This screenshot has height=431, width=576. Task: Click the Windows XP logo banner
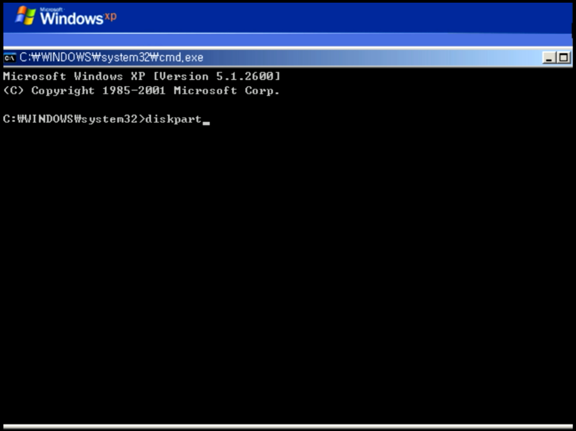(66, 16)
